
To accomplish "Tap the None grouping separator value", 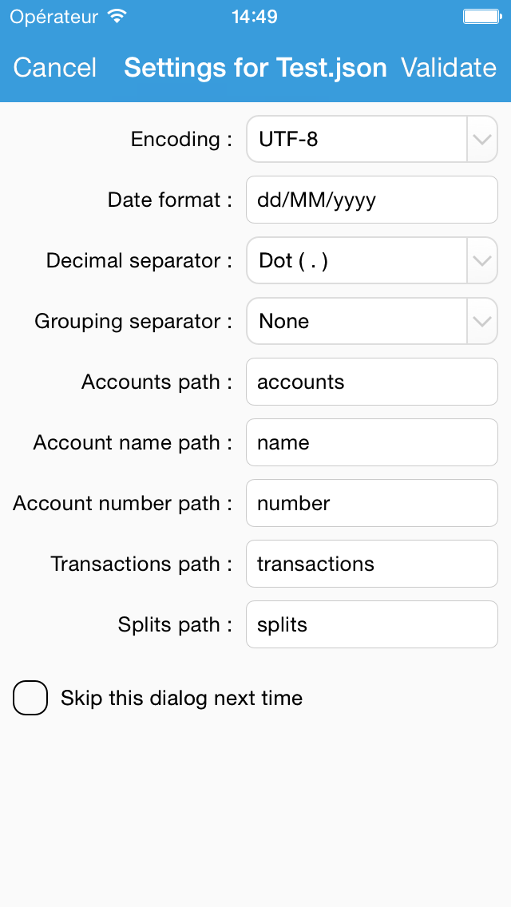I will pyautogui.click(x=283, y=321).
